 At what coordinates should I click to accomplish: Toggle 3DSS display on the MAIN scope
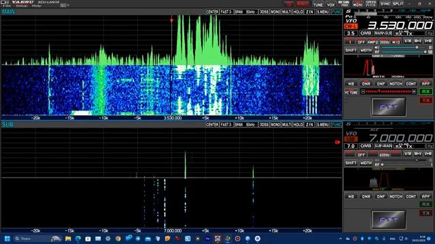[264, 12]
